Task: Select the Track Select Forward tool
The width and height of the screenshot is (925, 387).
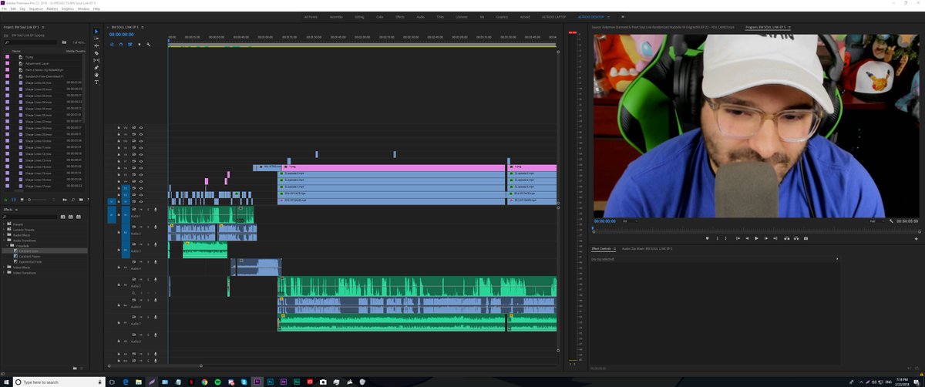Action: click(96, 39)
